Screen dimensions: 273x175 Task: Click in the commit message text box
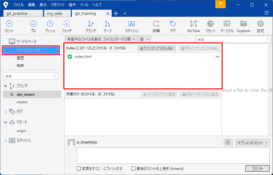[x=173, y=156]
